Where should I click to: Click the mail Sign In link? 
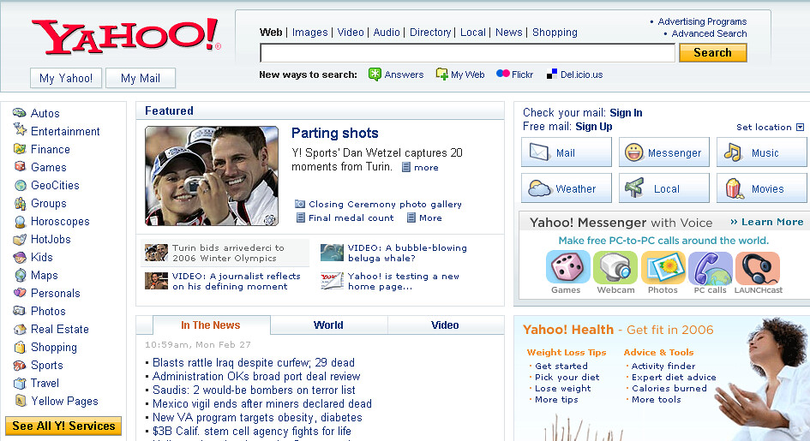coord(626,112)
